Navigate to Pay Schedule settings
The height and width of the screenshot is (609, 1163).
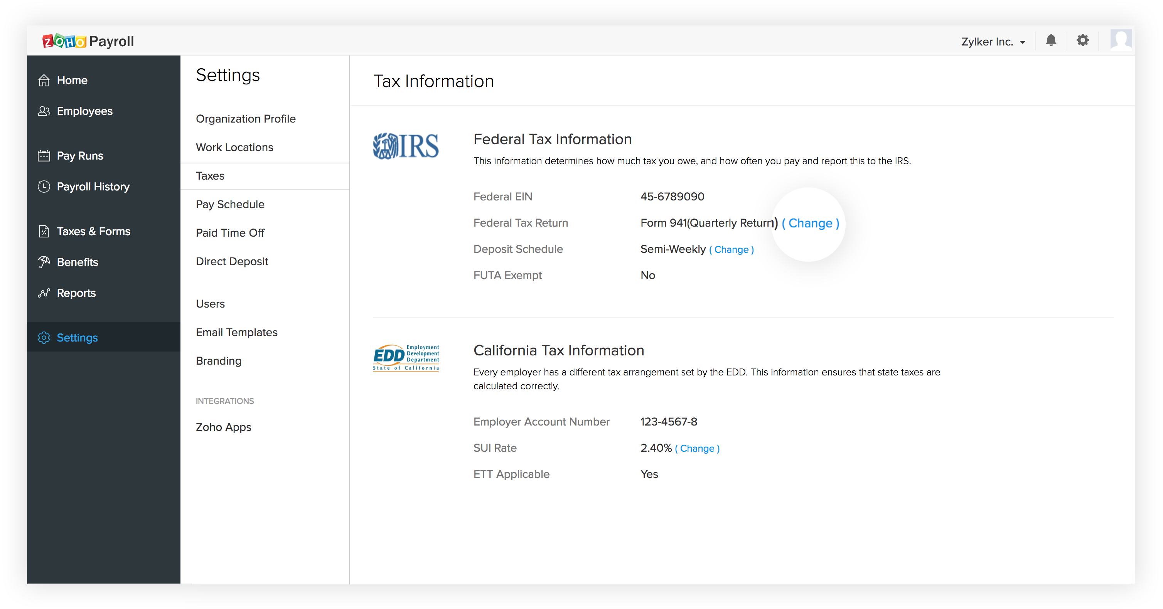(230, 204)
